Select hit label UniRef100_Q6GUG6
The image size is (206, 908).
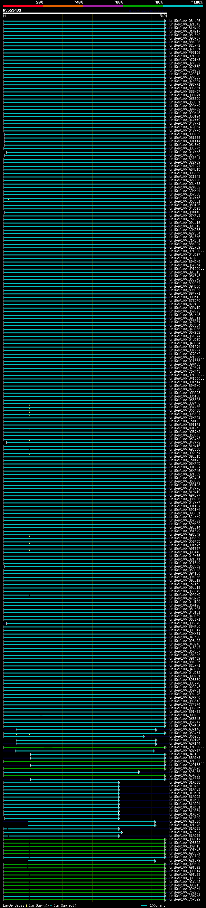pos(185,482)
